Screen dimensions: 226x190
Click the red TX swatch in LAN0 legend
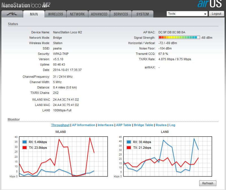(129, 148)
